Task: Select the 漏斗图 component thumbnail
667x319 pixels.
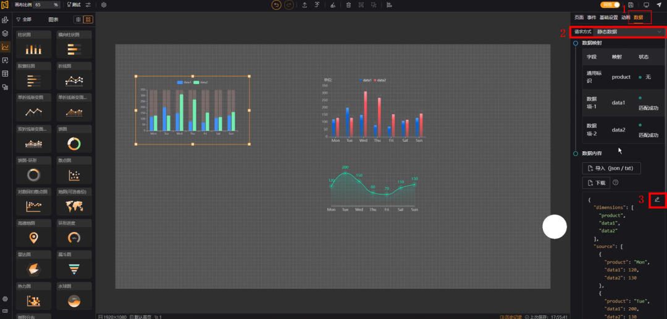Action: (x=74, y=265)
